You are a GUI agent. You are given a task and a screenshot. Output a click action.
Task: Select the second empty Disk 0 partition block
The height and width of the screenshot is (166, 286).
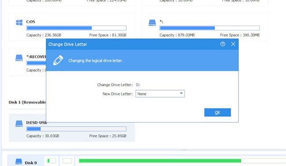tap(67, 161)
